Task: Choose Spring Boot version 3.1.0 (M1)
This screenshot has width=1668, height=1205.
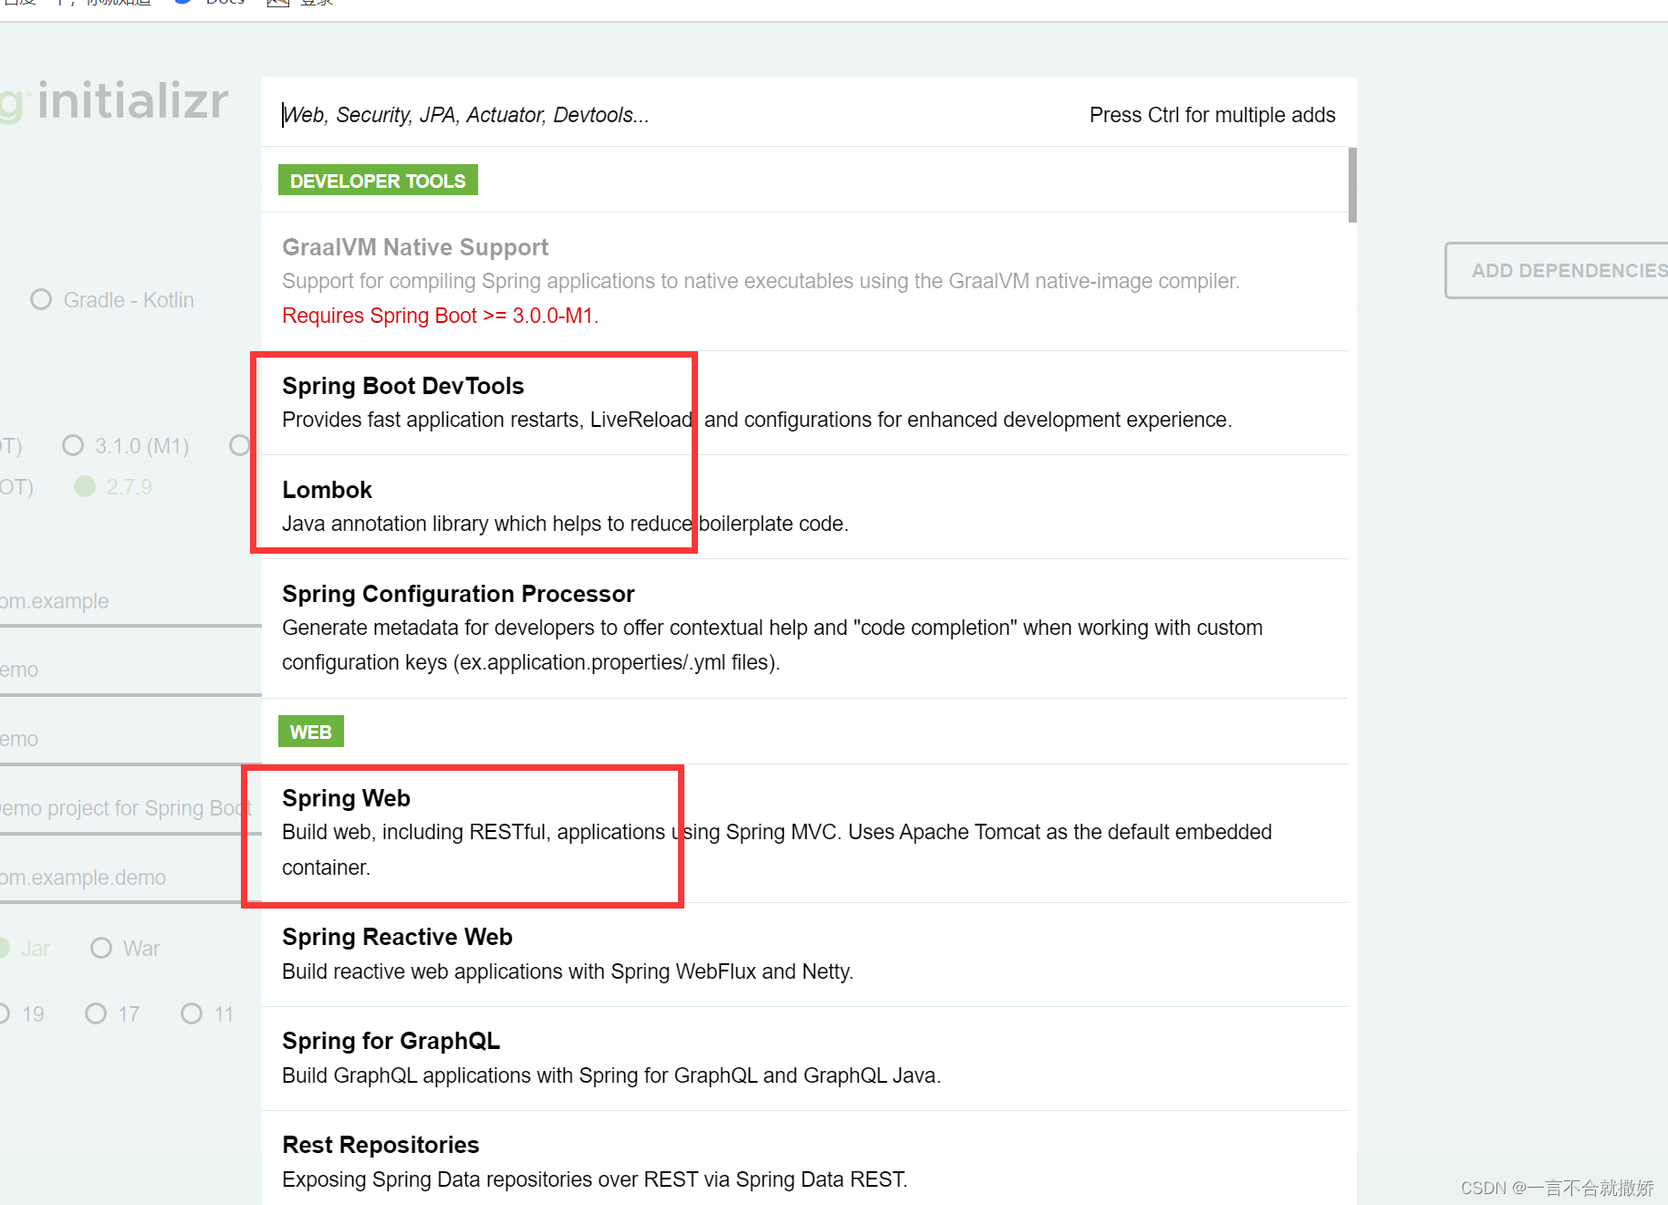Action: pyautogui.click(x=126, y=446)
